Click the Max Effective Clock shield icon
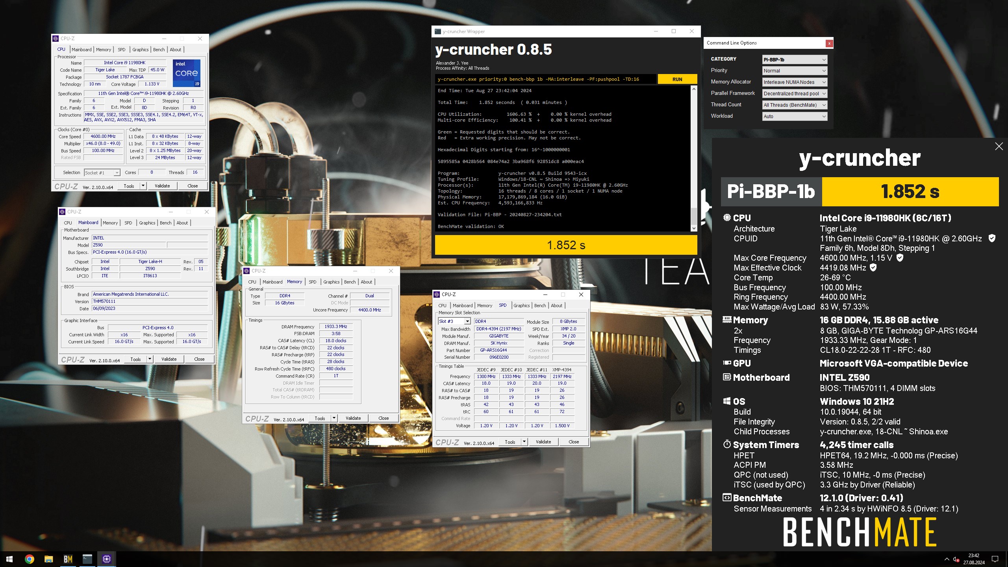 (873, 268)
